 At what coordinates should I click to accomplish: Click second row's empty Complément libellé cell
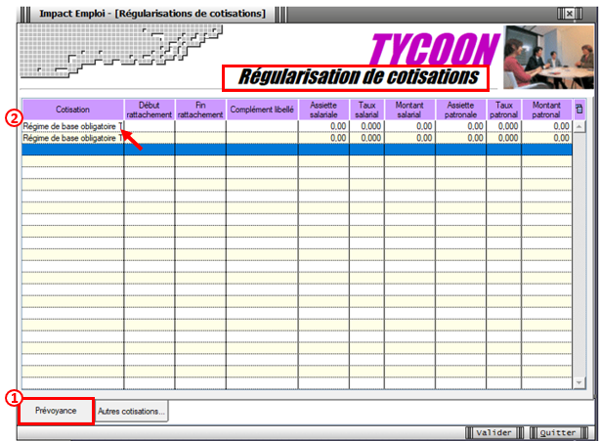[x=262, y=138]
